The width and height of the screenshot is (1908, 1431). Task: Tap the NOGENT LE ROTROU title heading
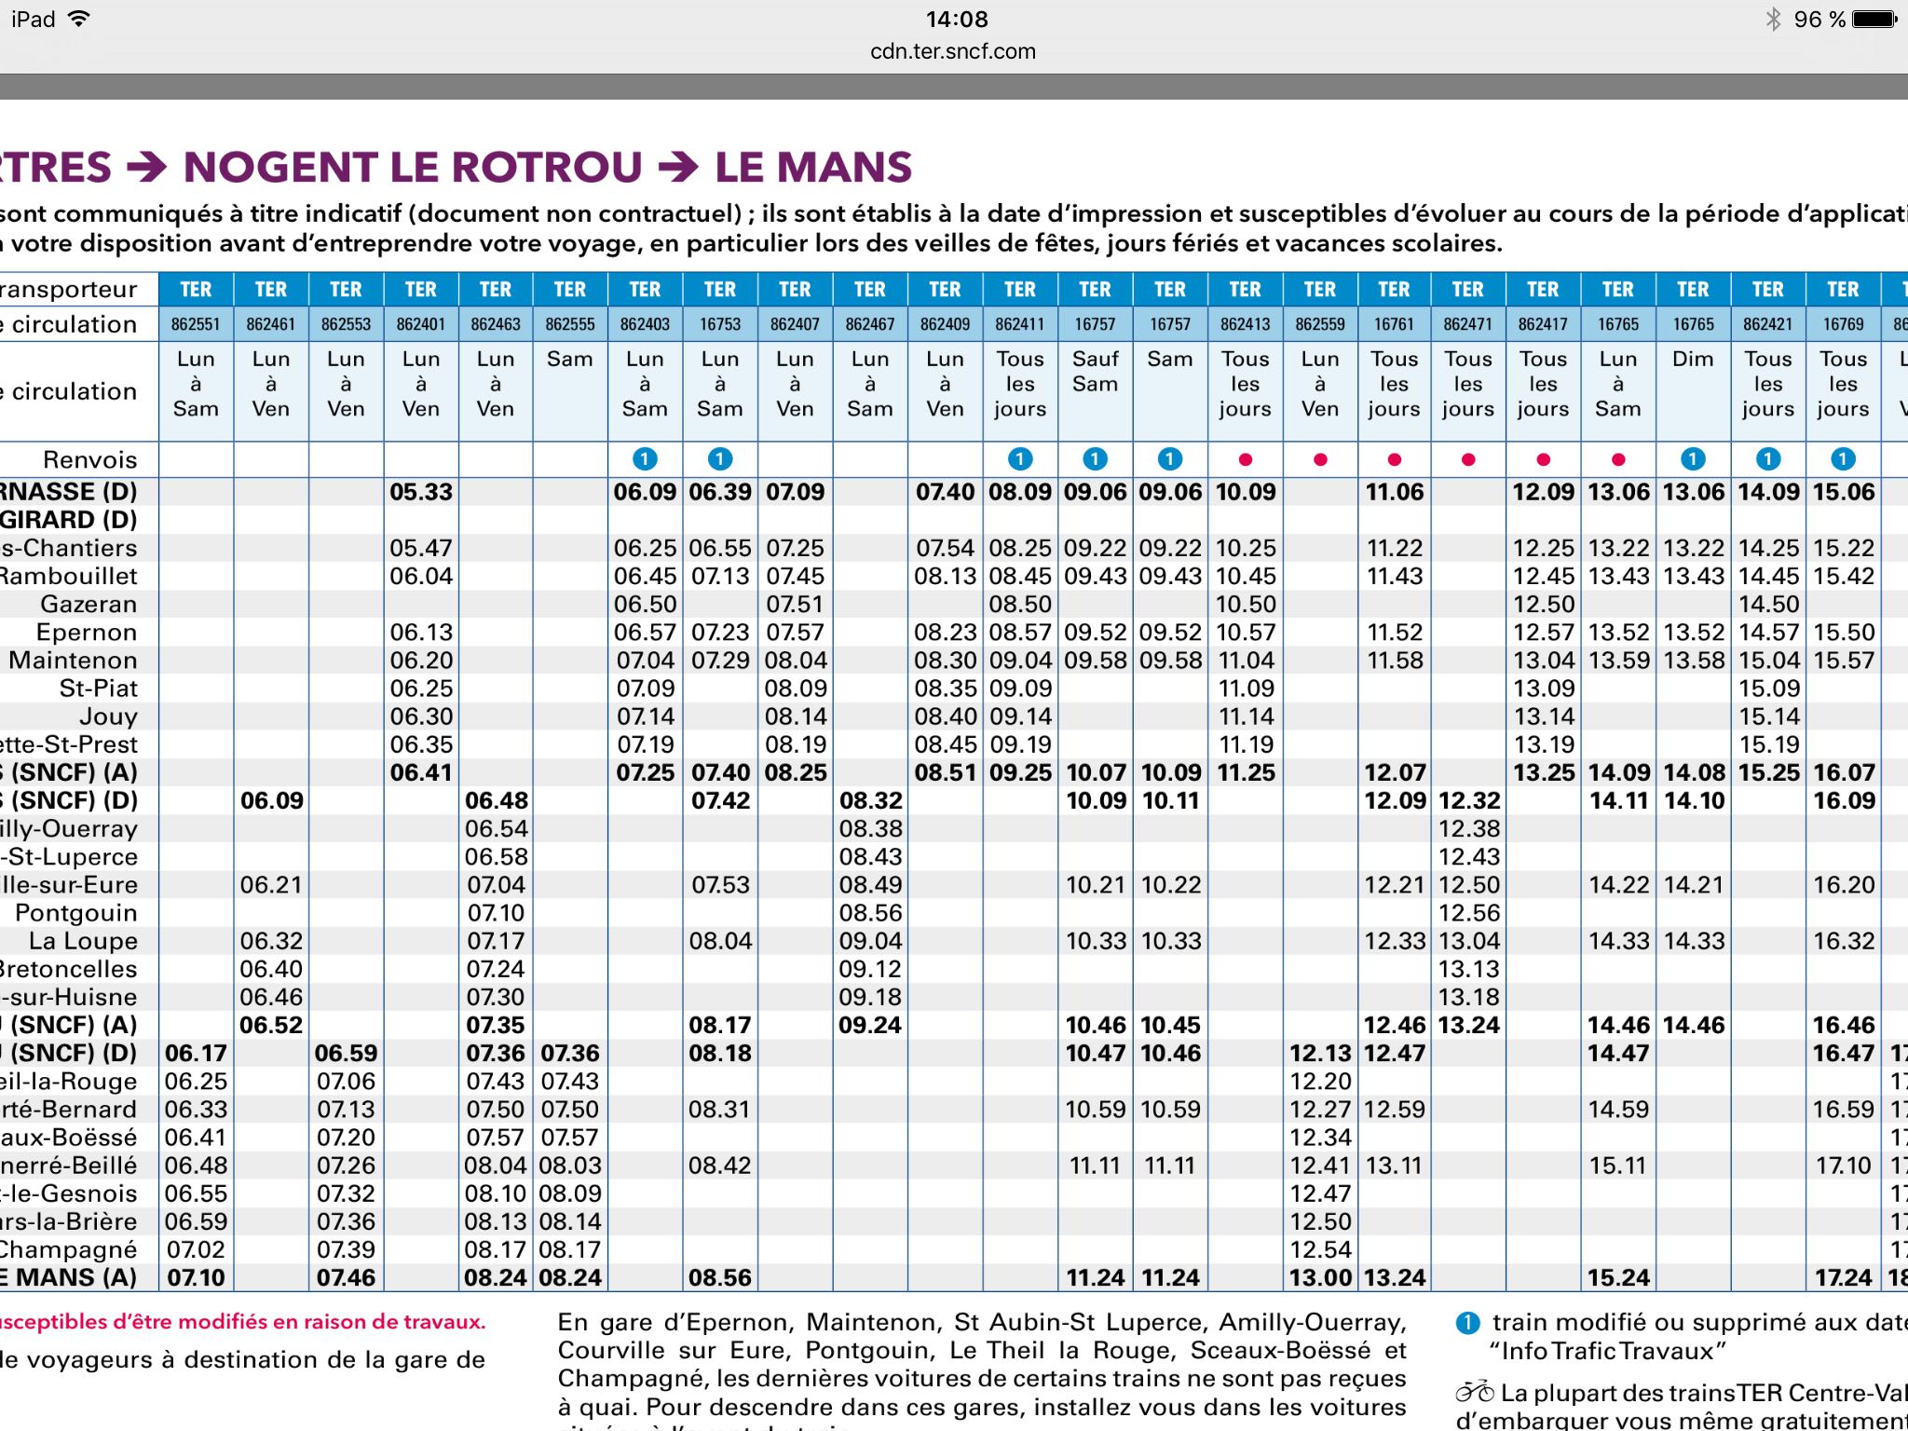tap(414, 168)
